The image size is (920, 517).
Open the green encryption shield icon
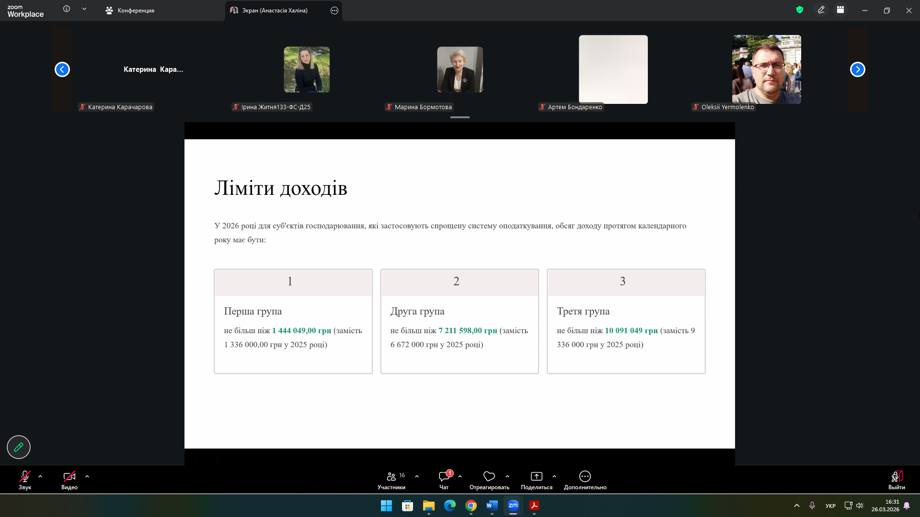(x=799, y=10)
